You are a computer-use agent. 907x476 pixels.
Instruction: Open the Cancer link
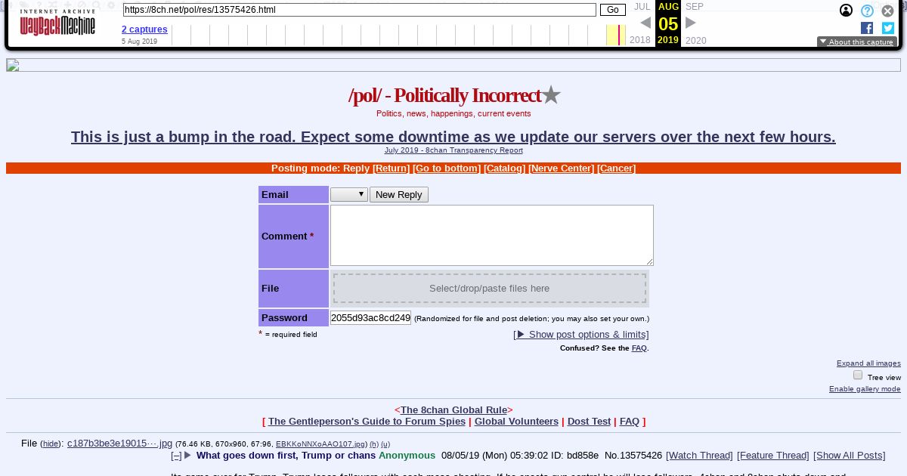click(x=616, y=168)
